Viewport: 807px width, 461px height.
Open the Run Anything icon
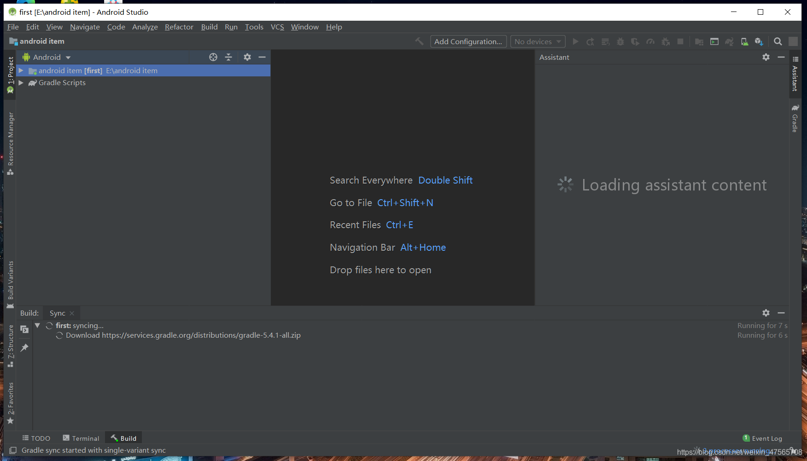point(714,41)
